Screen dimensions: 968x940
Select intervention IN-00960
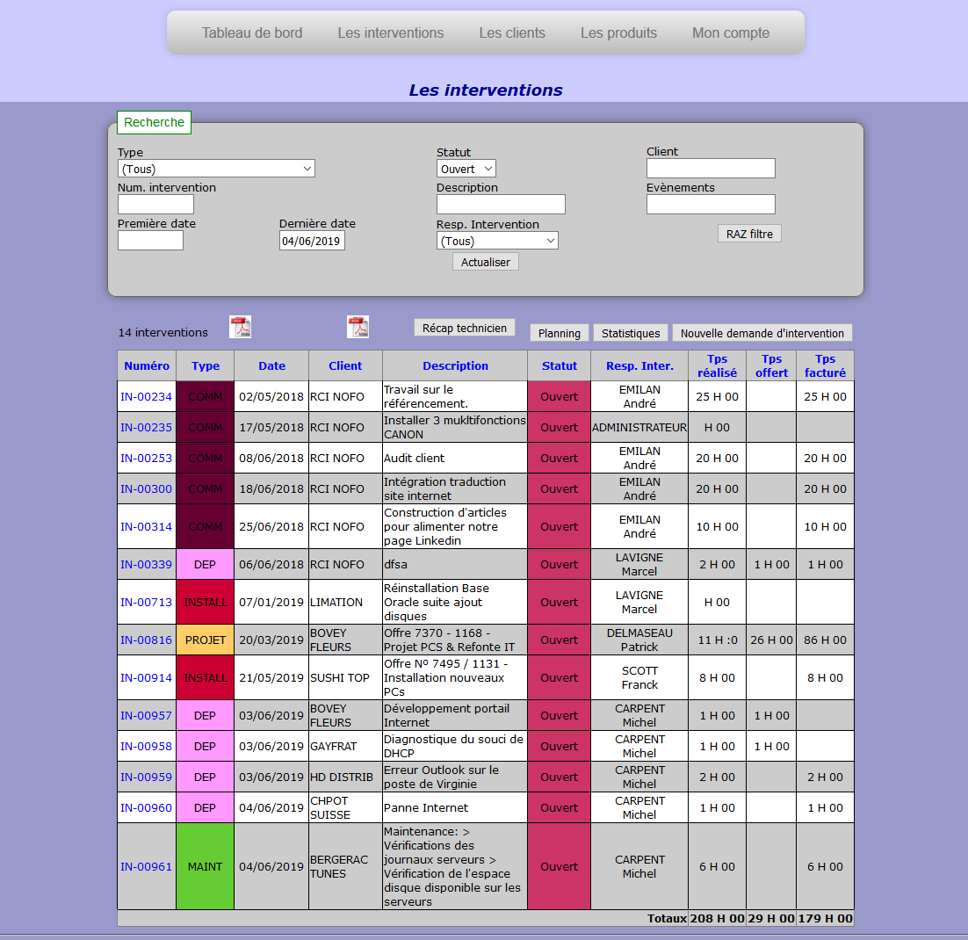147,808
